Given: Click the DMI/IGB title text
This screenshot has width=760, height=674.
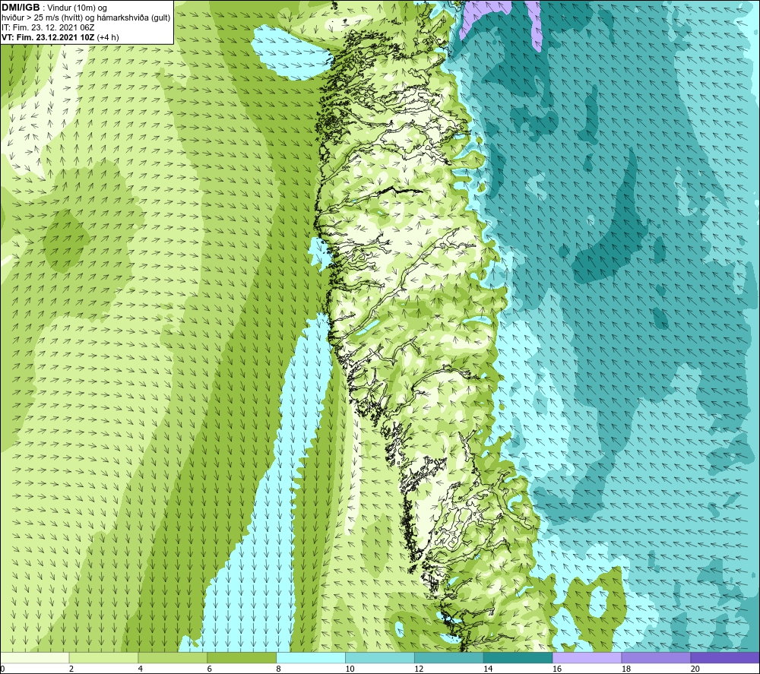Looking at the screenshot, I should click(21, 8).
